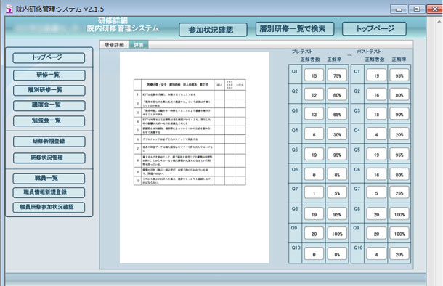Image resolution: width=443 pixels, height=286 pixels.
Task: Switch to the 評価 tab
Action: [x=139, y=45]
